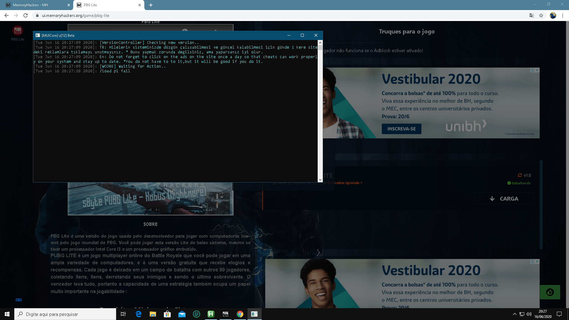
Task: Open network settings from the system tray
Action: [x=522, y=314]
